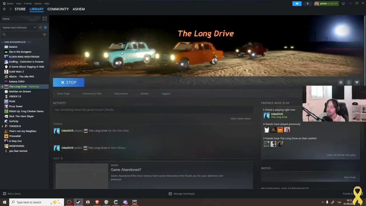Select ELDEN RING NIGHTREIGN in library

click(x=24, y=57)
